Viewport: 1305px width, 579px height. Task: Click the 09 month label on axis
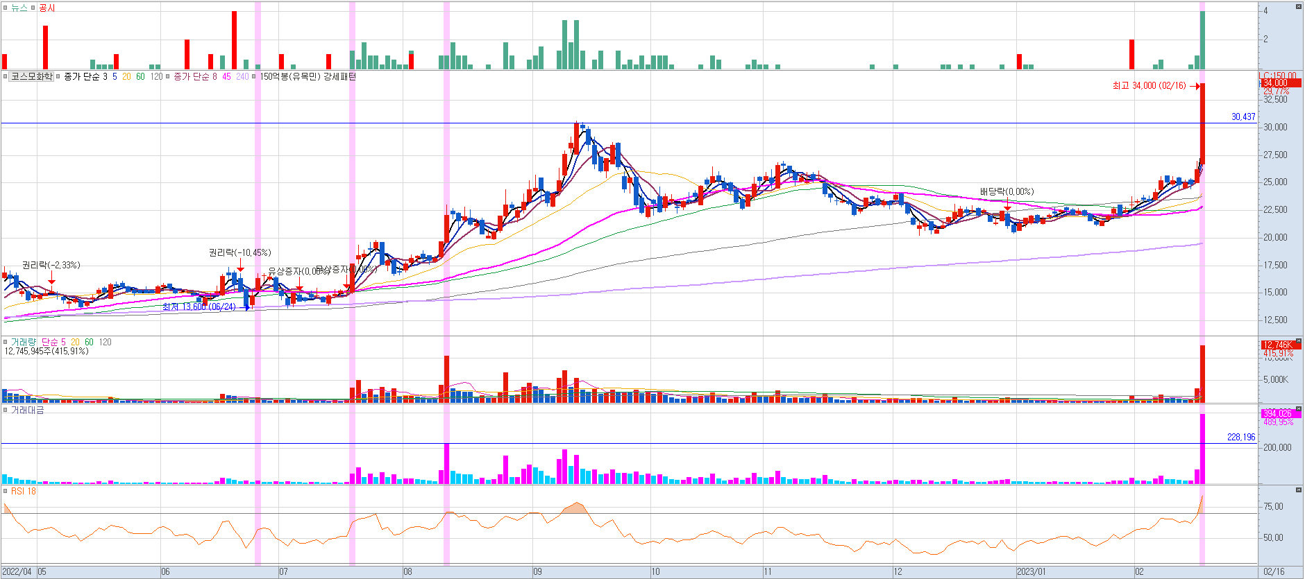(x=538, y=571)
